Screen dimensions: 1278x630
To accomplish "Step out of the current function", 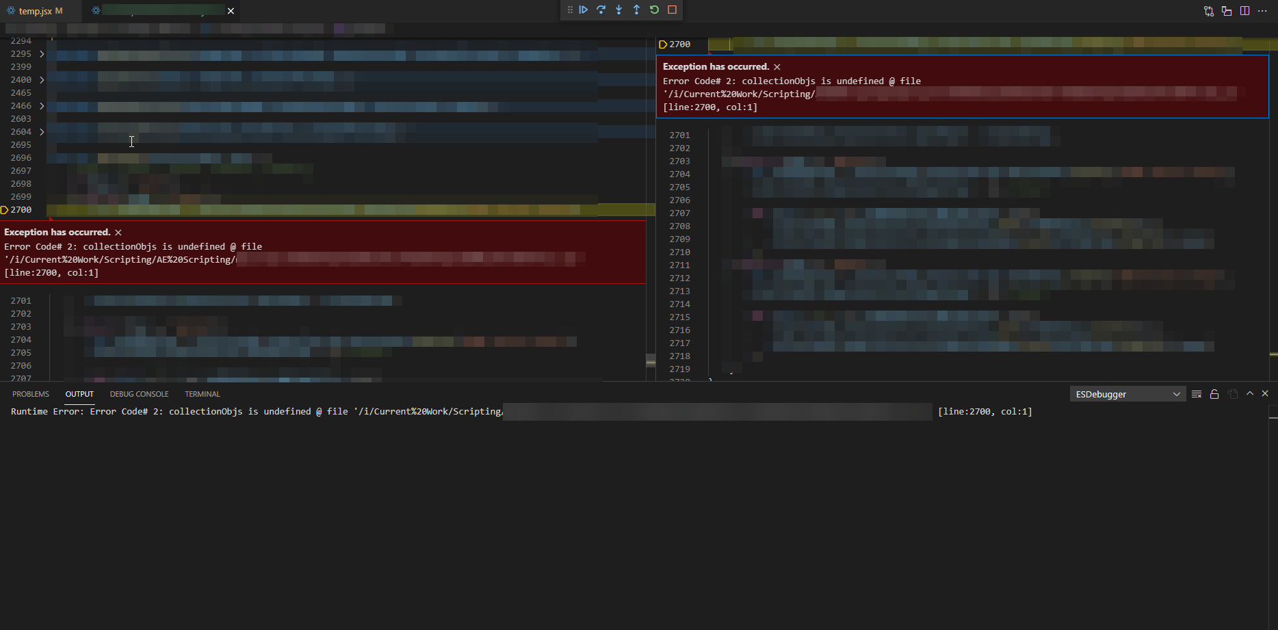I will tap(636, 10).
